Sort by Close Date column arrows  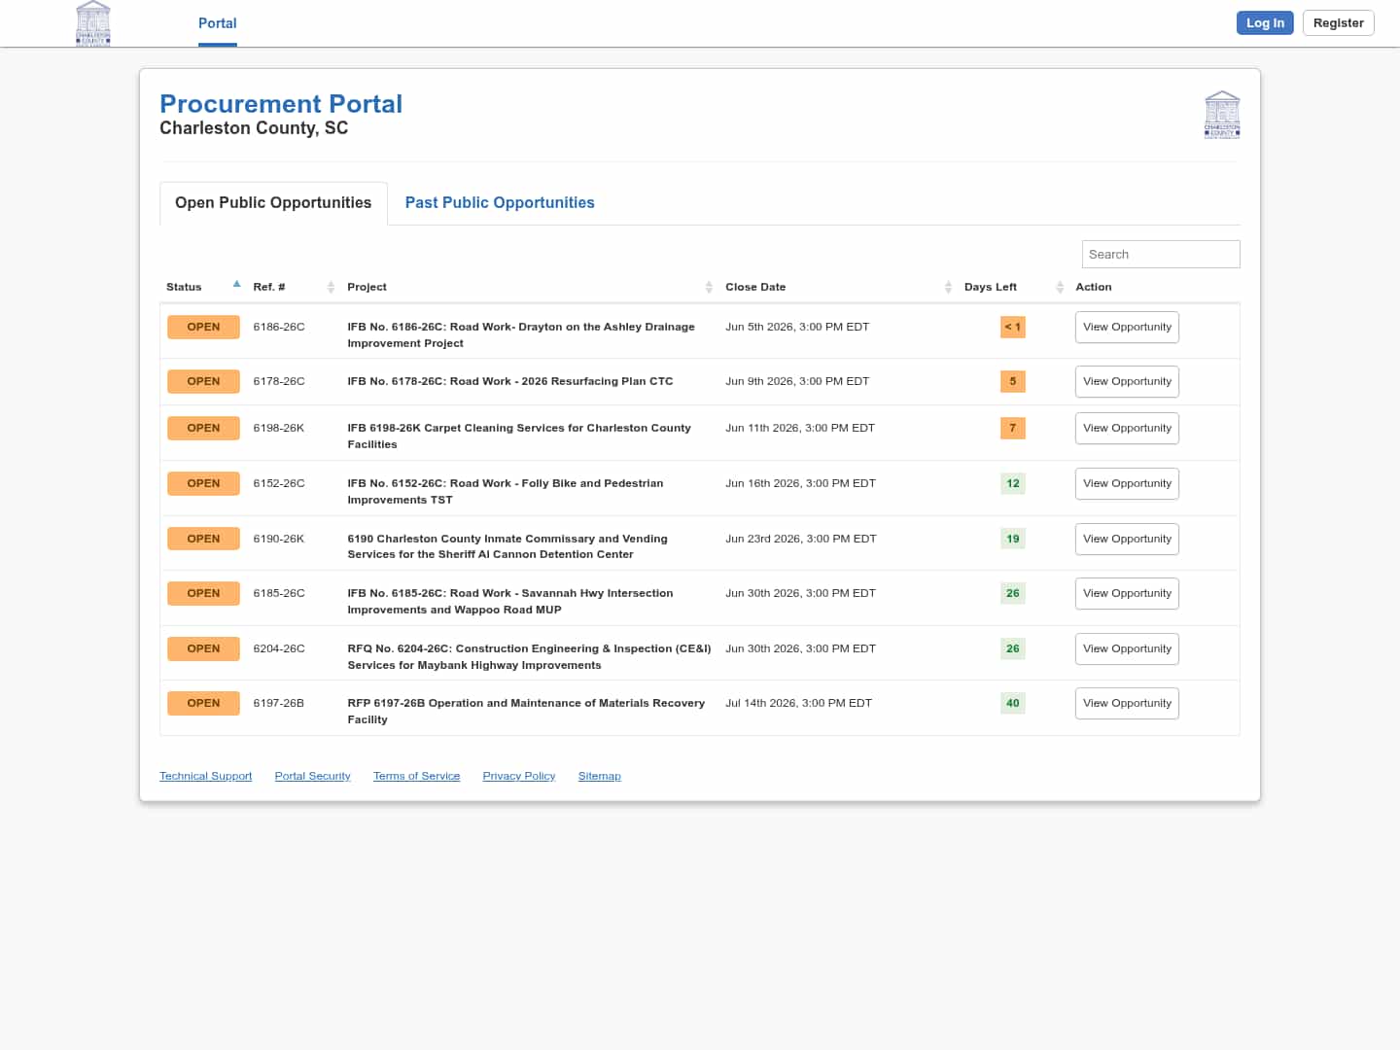coord(948,287)
